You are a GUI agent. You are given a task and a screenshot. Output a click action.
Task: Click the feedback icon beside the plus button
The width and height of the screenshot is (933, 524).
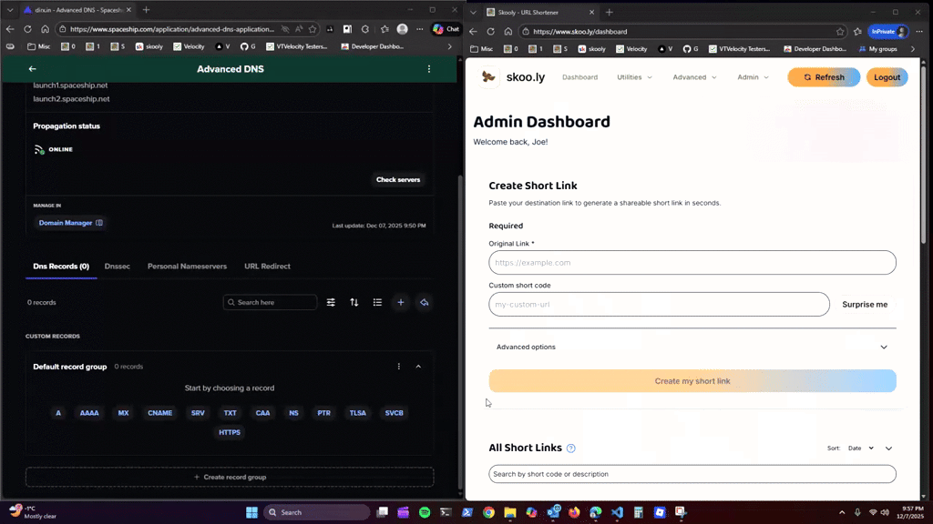point(424,302)
